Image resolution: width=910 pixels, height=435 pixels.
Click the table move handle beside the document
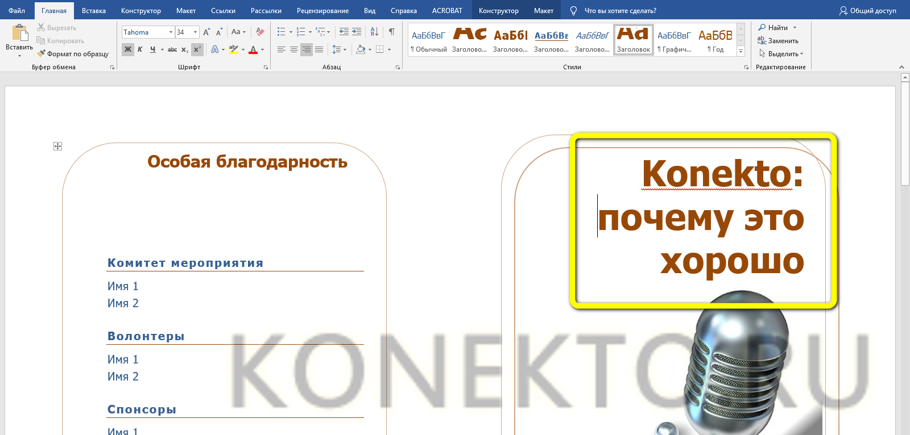[x=57, y=146]
